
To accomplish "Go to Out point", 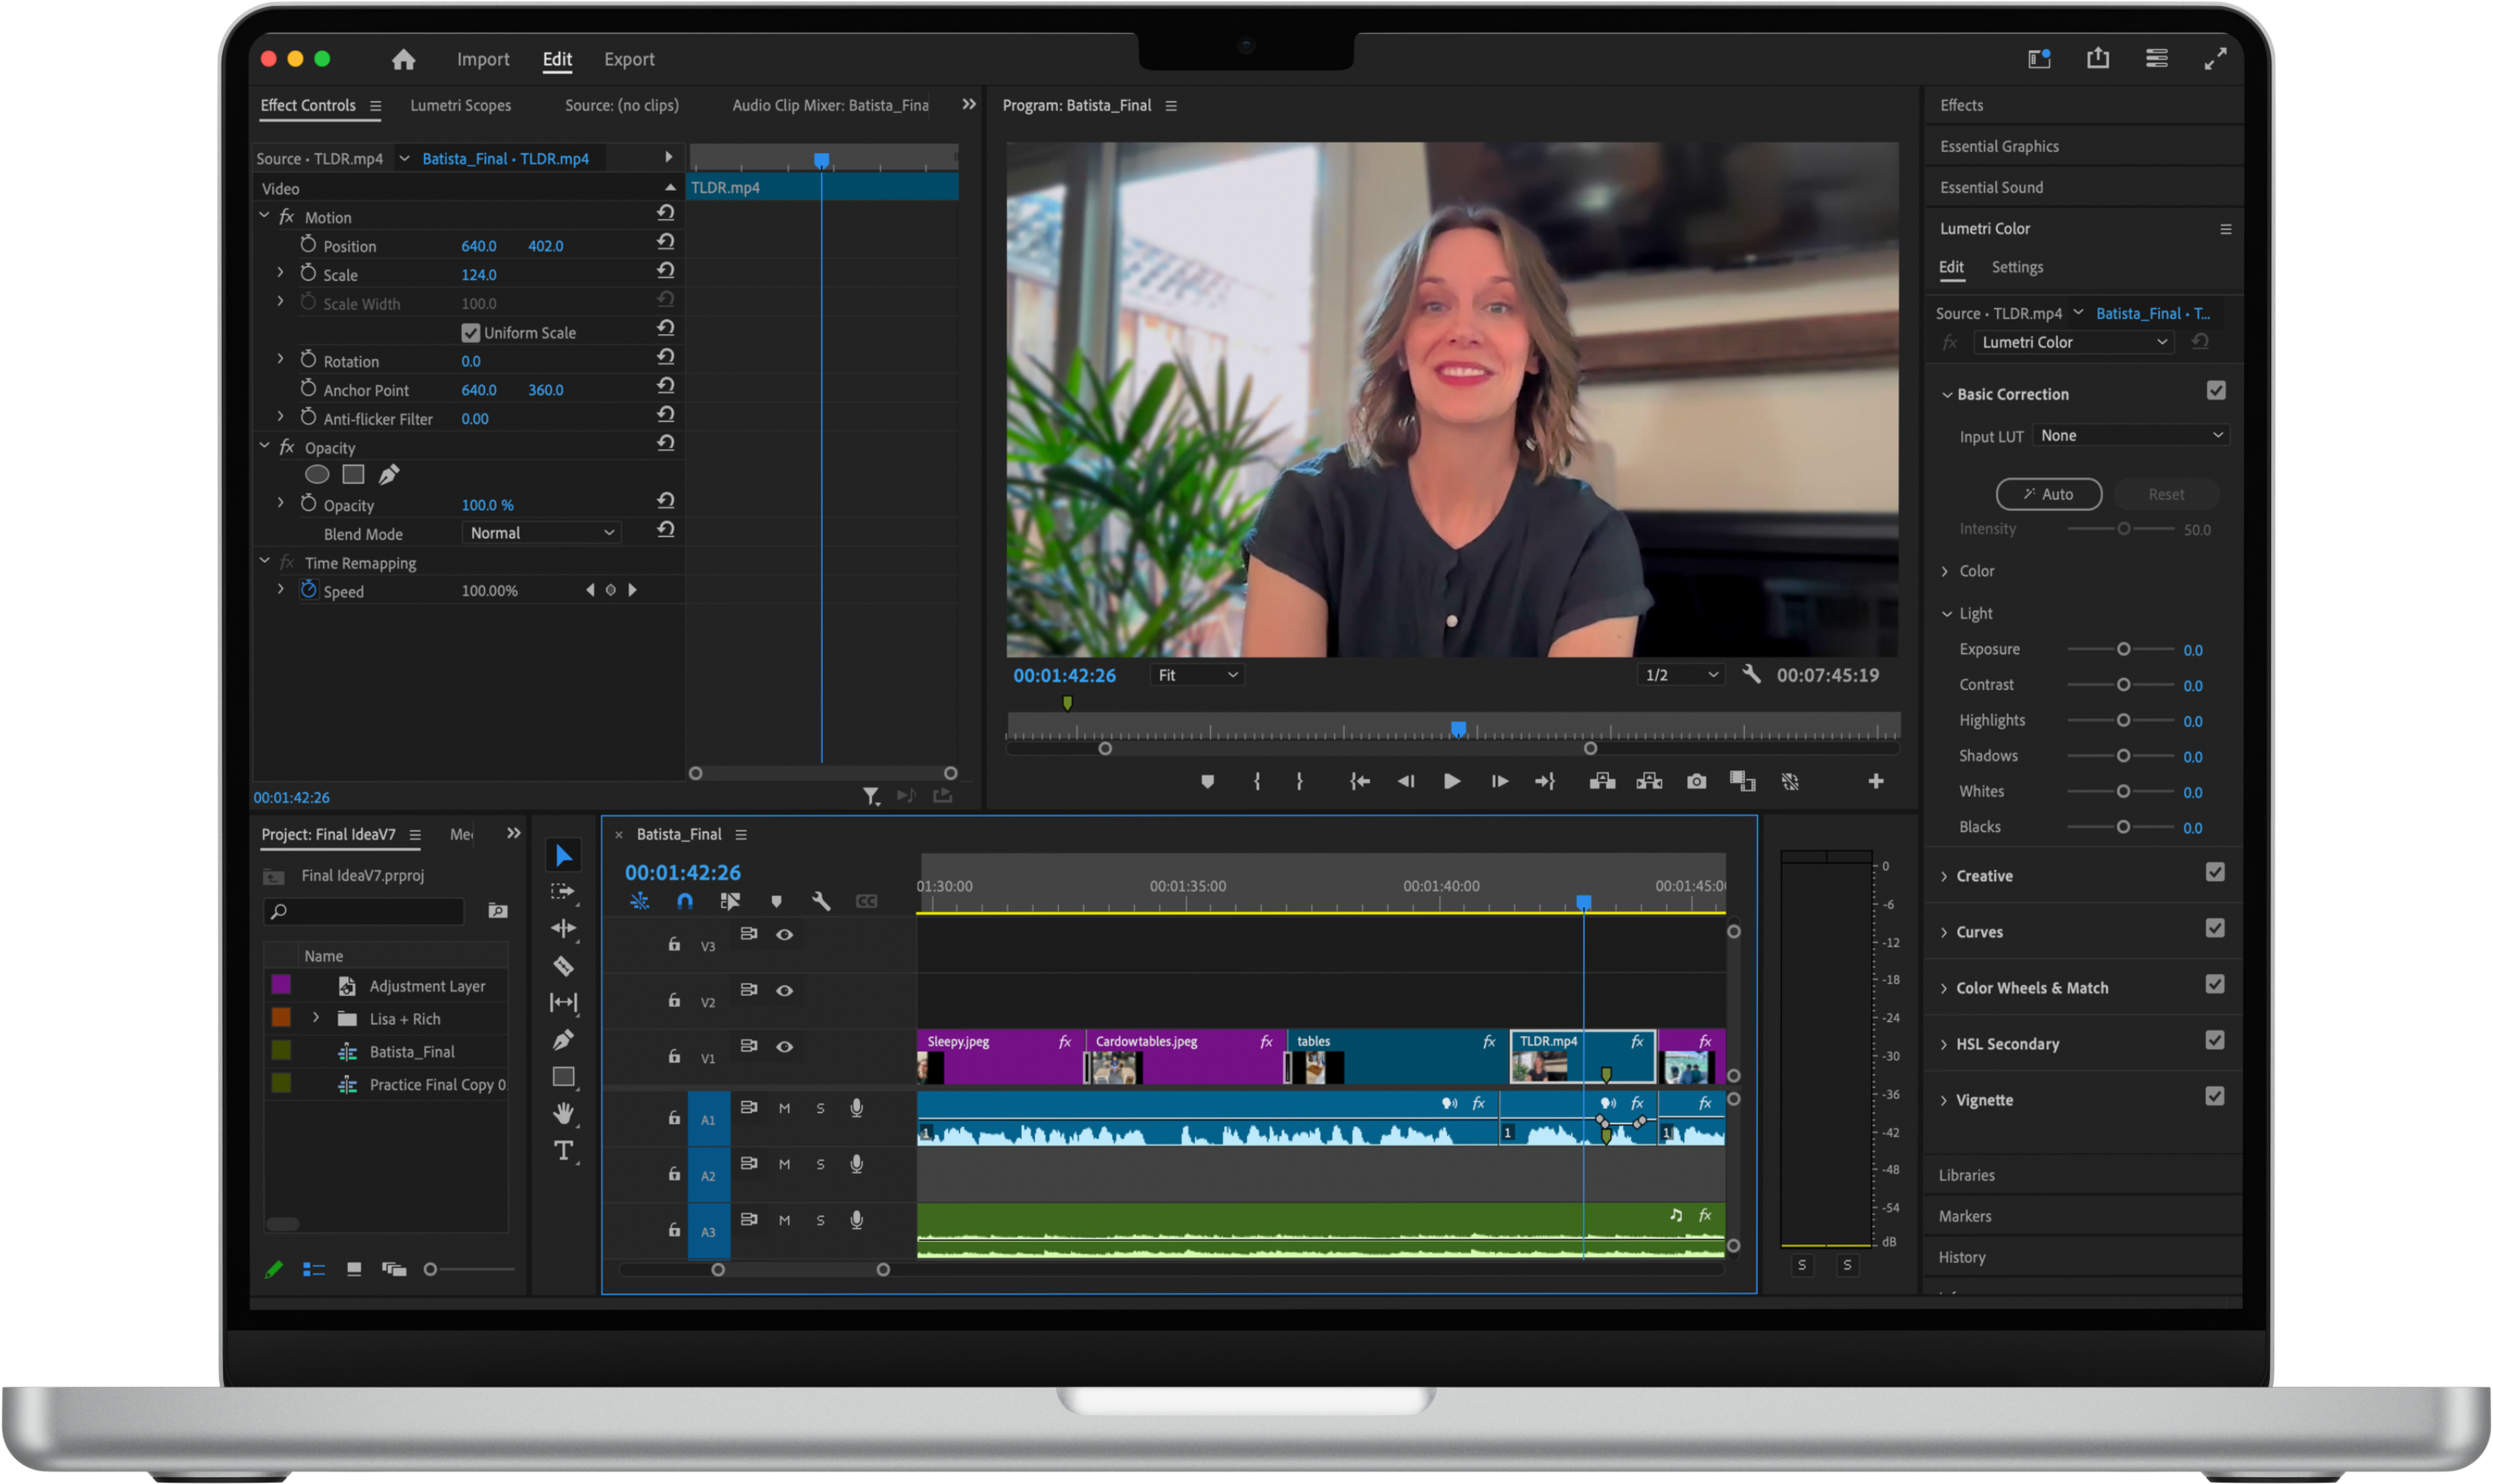I will [x=1545, y=781].
